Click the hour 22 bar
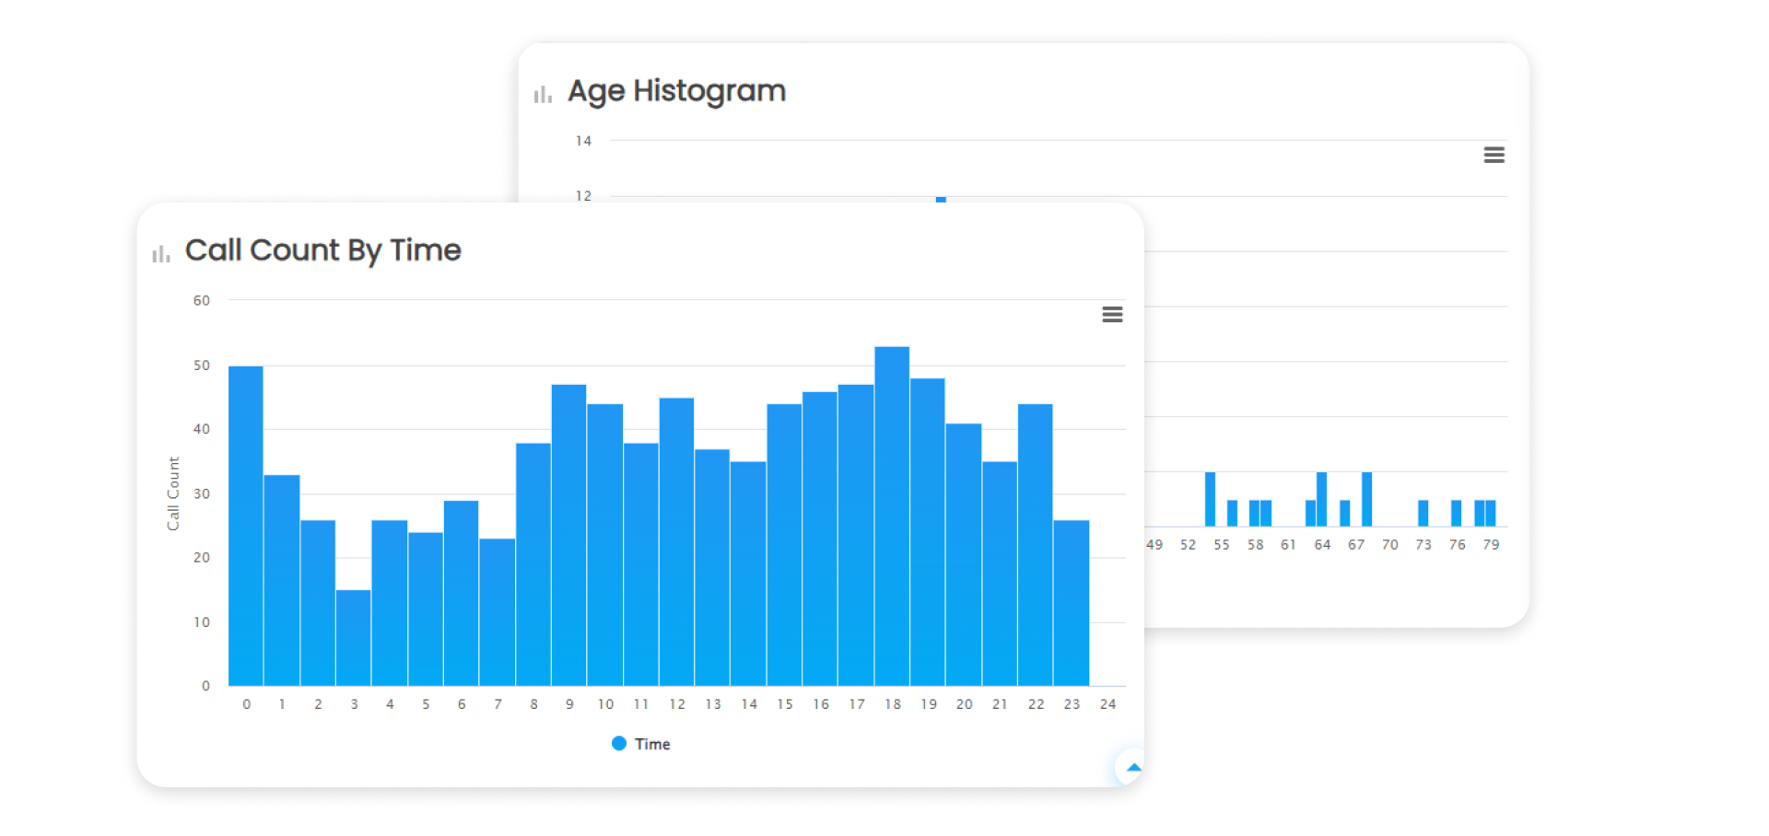 [x=1036, y=545]
